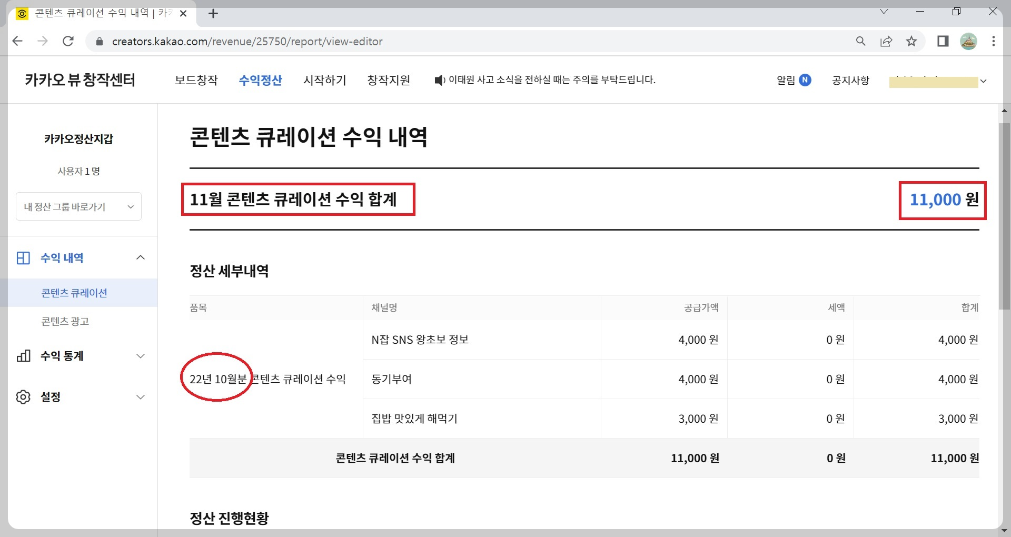Bookmark this page with the star
This screenshot has height=537, width=1011.
tap(911, 41)
